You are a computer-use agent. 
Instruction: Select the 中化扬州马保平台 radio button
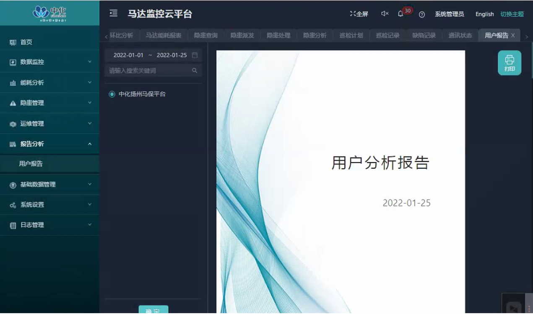tap(112, 94)
